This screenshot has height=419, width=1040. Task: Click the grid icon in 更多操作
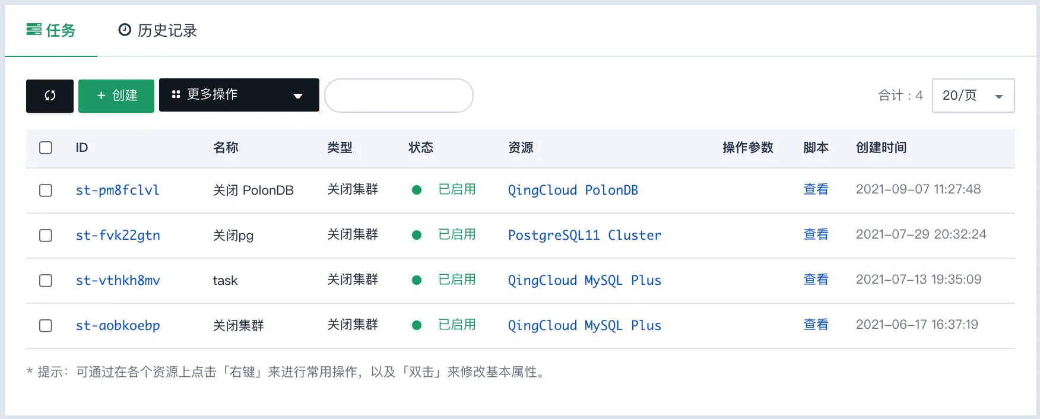[176, 94]
